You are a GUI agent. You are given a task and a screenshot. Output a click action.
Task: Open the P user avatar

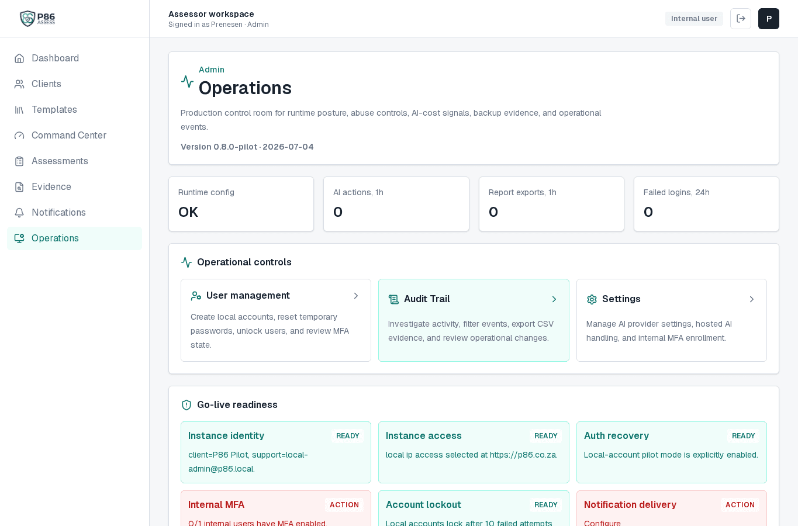click(x=769, y=19)
